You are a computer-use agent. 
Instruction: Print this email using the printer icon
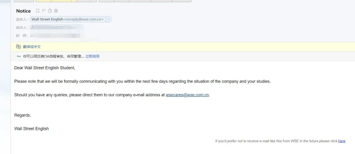[56, 11]
